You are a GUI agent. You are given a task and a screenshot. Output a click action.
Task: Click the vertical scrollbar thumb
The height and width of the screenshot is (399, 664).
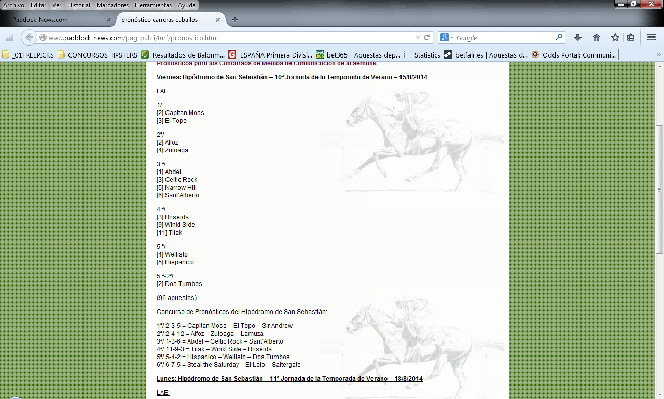660,190
